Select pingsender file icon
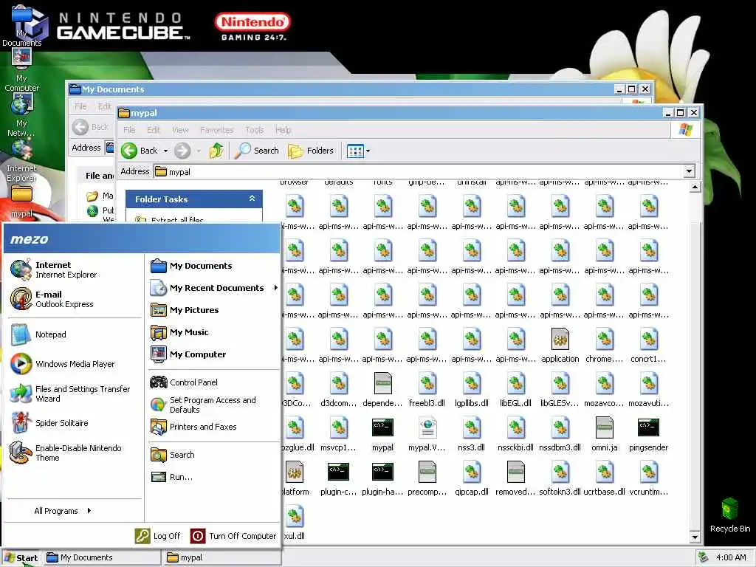Image resolution: width=756 pixels, height=567 pixels. [x=648, y=435]
